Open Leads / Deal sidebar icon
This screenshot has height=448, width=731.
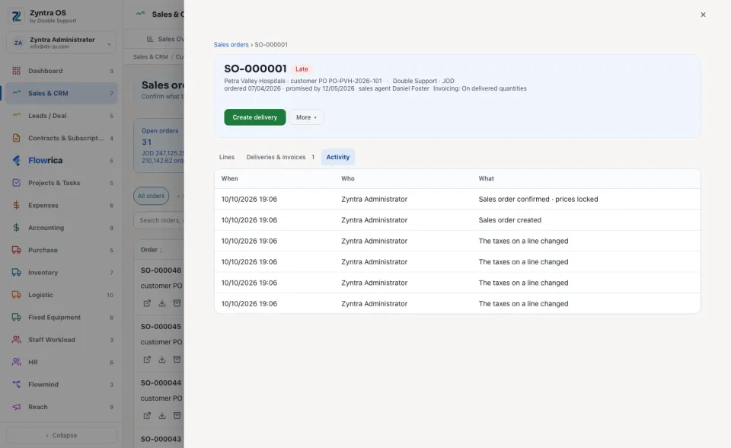tap(16, 115)
